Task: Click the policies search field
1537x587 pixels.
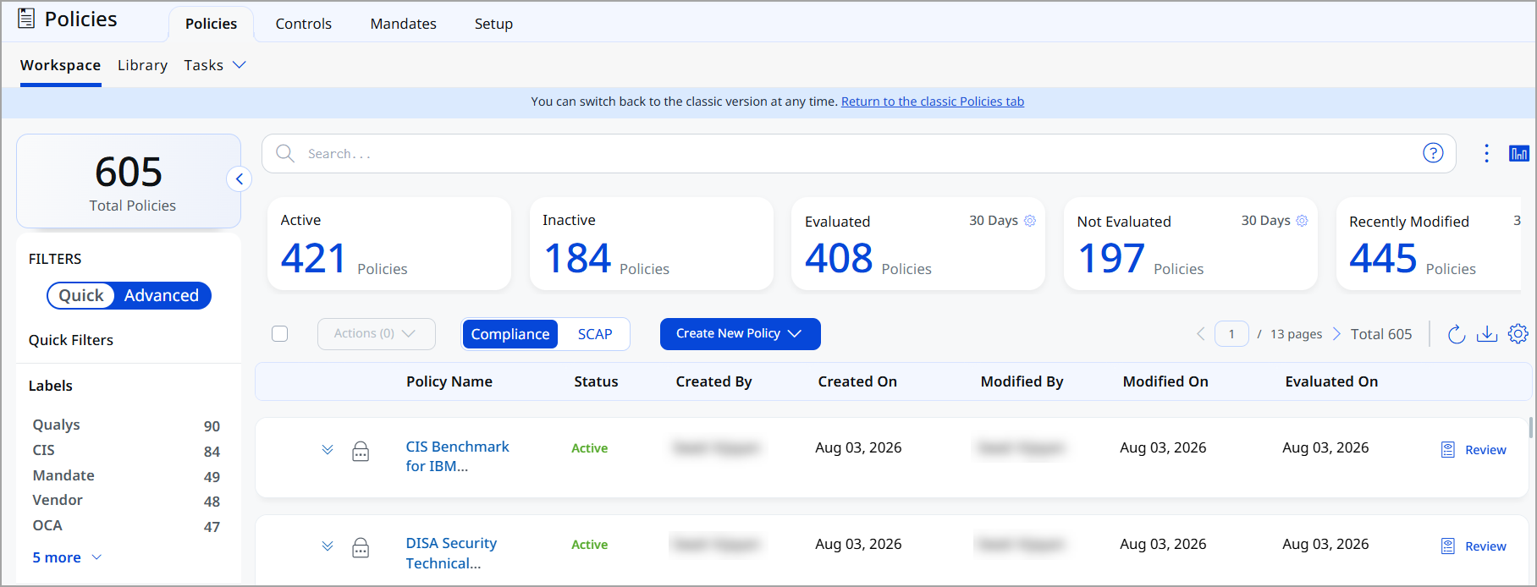Action: (x=858, y=153)
